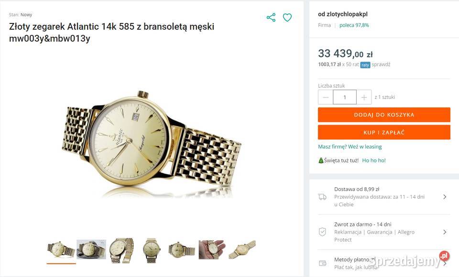This screenshot has height=277, width=459.
Task: Select the watch-in-hand thumbnail
Action: click(x=212, y=249)
